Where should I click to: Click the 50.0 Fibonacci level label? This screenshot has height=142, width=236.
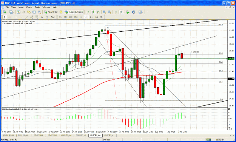(x=221, y=62)
